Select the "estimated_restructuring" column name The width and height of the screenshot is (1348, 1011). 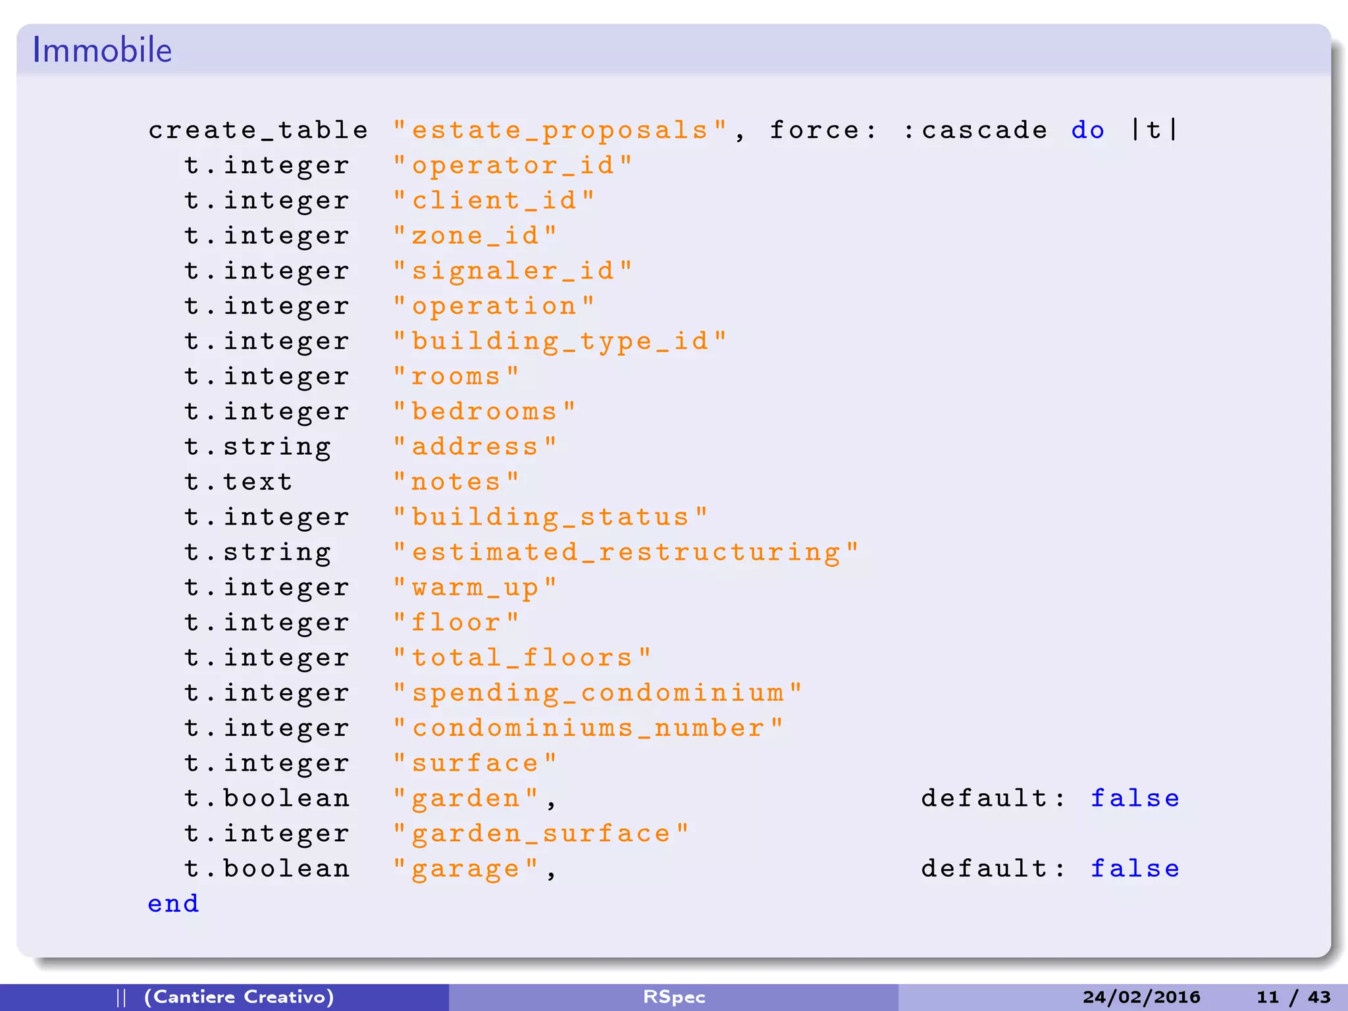(x=626, y=553)
